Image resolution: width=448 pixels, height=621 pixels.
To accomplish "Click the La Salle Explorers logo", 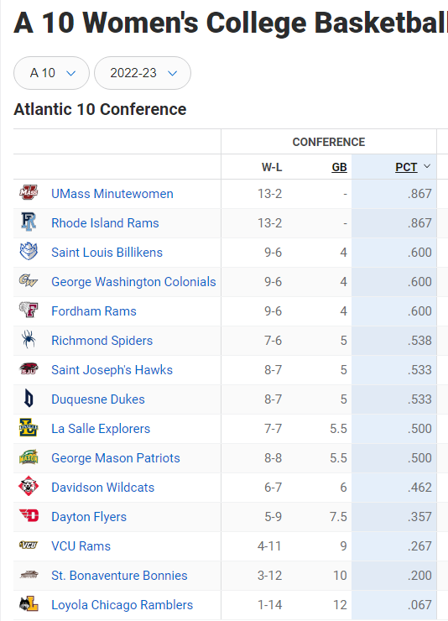I will tap(29, 428).
